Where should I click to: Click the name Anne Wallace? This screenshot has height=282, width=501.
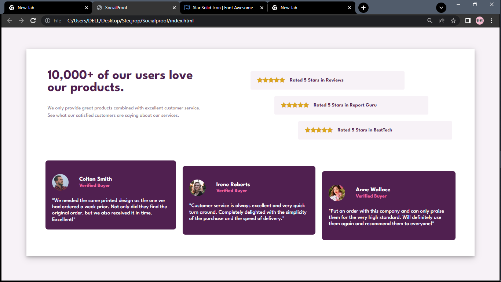coord(373,189)
